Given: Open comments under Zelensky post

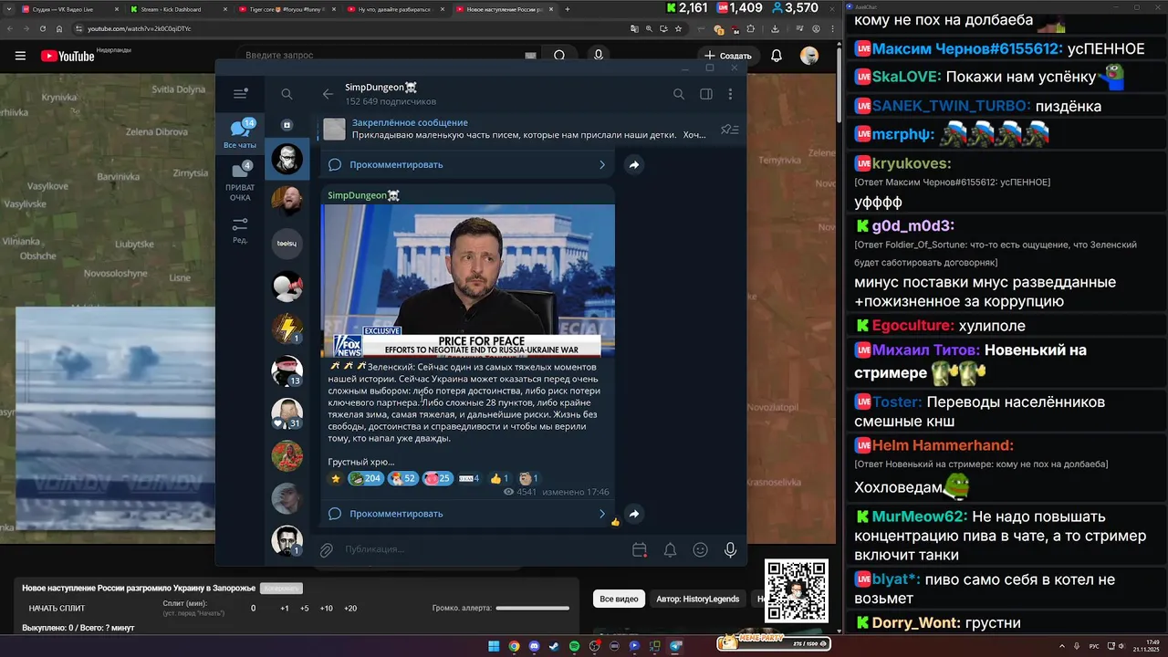Looking at the screenshot, I should pos(467,514).
